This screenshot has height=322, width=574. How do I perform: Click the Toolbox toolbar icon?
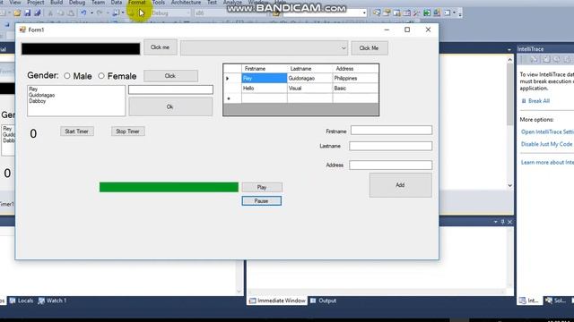pos(406,13)
